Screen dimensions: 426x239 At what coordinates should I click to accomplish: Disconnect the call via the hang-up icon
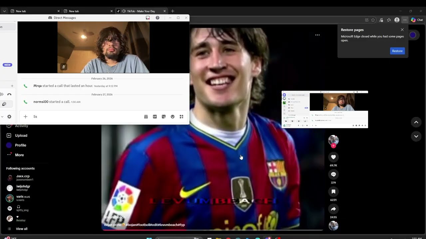point(9,95)
